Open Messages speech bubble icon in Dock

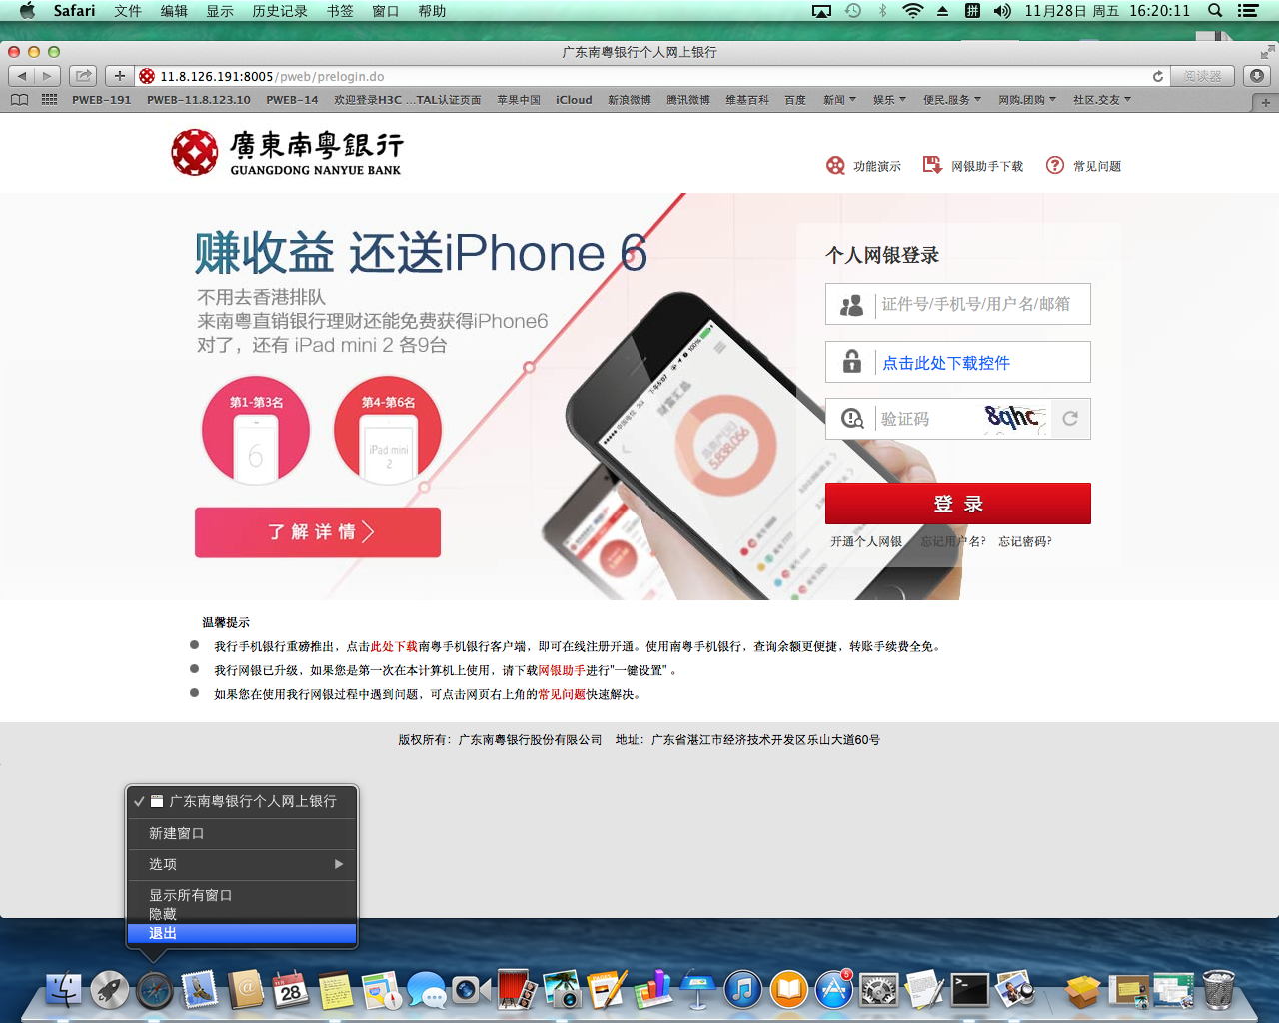[427, 990]
